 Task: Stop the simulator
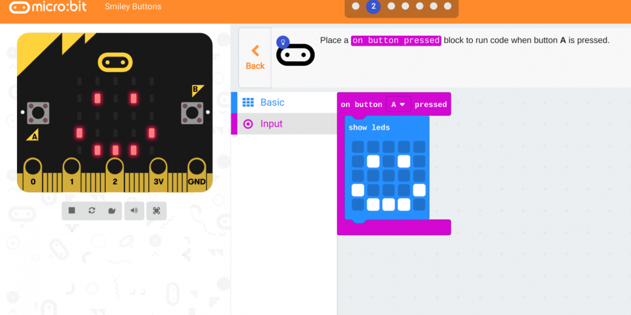(x=72, y=211)
